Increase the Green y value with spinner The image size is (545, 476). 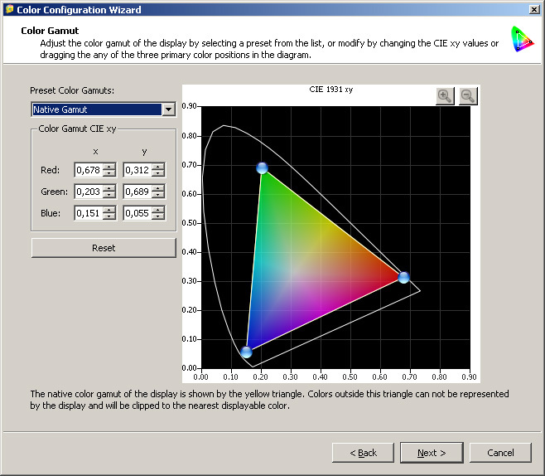point(158,188)
